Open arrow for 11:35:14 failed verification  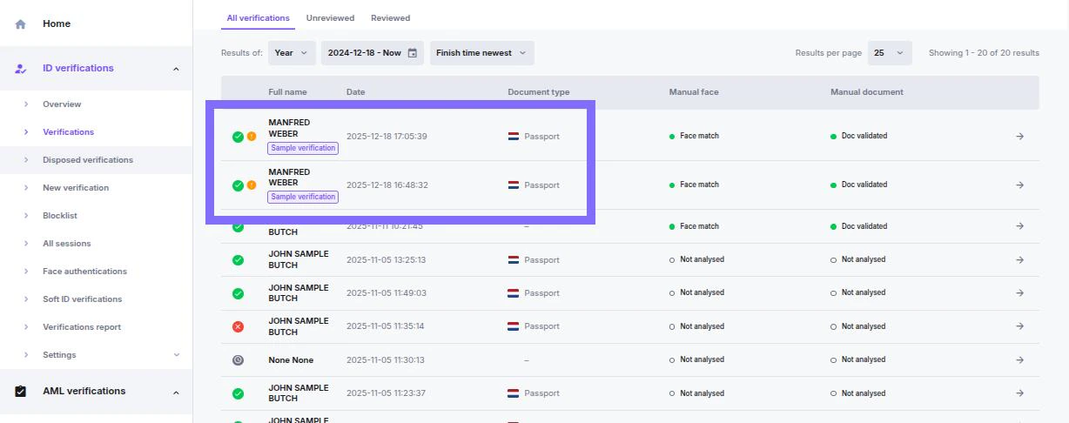pyautogui.click(x=1020, y=326)
